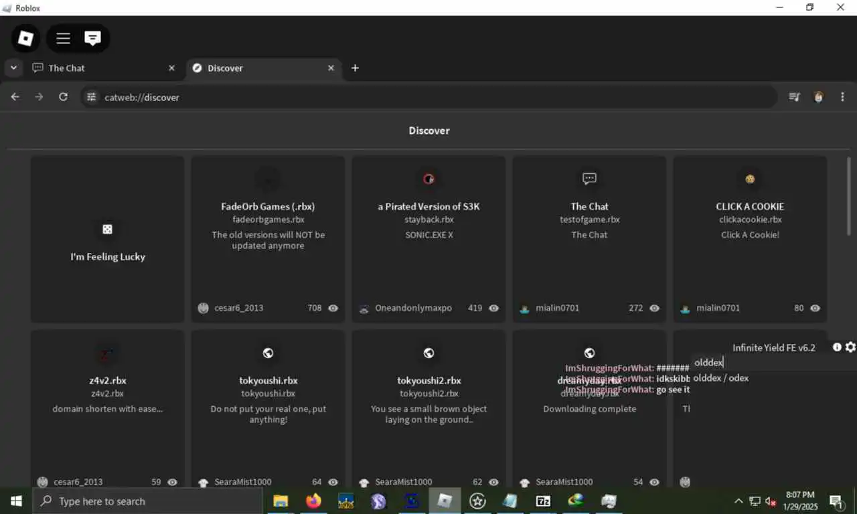Click the Windows taskbar search box
857x514 pixels.
point(147,501)
